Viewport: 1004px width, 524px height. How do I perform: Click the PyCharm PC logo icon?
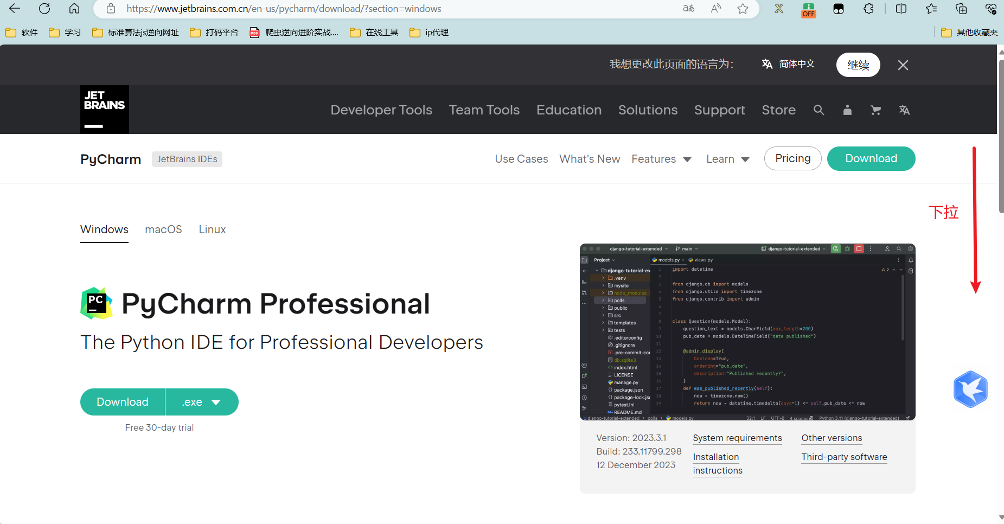[x=97, y=303]
